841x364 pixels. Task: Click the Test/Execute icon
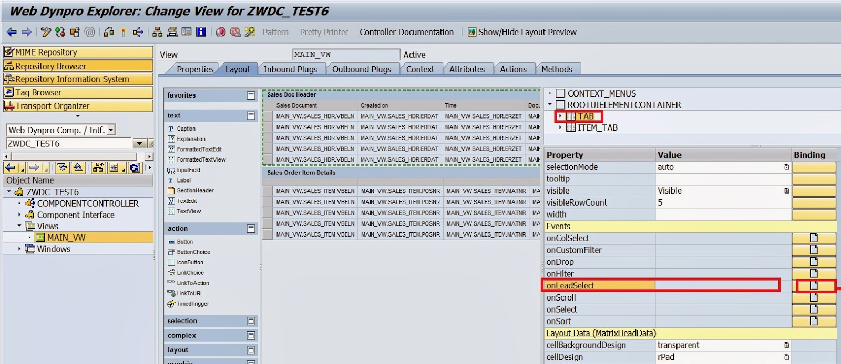(138, 33)
